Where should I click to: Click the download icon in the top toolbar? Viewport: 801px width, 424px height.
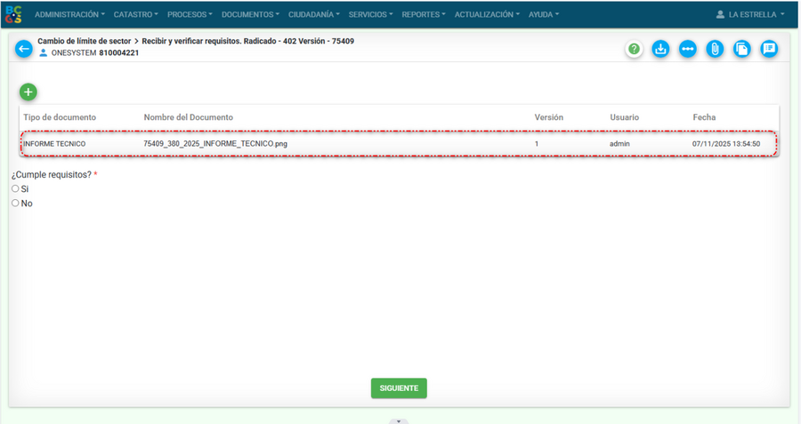coord(660,49)
